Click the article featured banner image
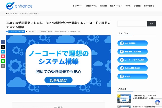This screenshot has width=162, height=108. (58, 65)
